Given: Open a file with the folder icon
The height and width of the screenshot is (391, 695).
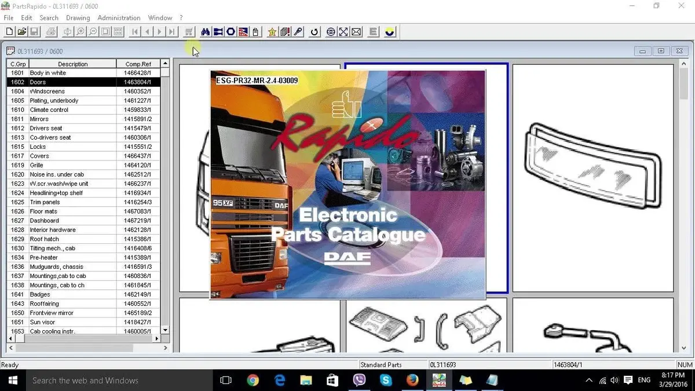Looking at the screenshot, I should [x=21, y=32].
